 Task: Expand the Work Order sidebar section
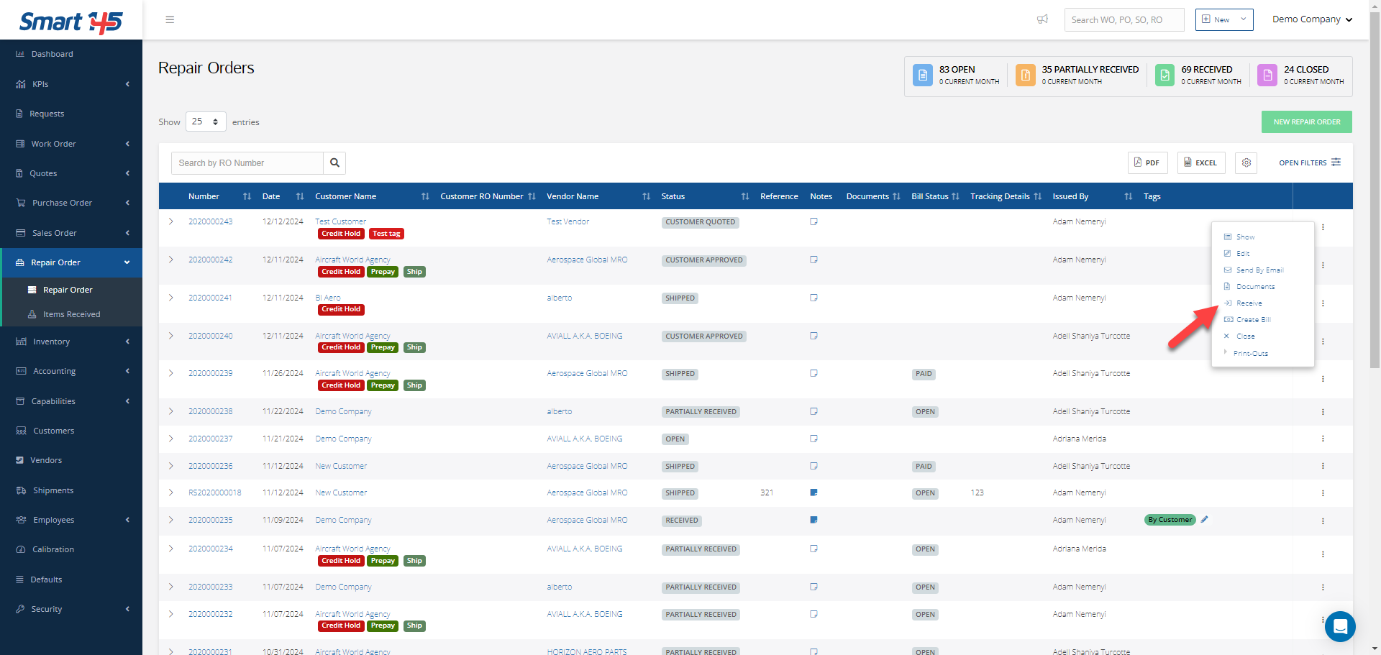point(71,144)
